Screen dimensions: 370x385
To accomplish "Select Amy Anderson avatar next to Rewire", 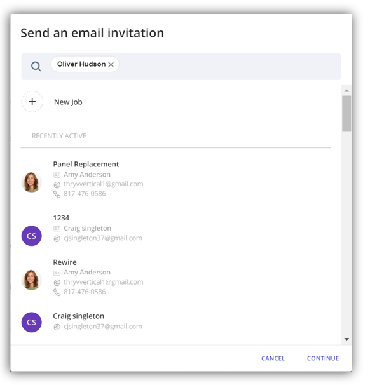I will (x=31, y=280).
